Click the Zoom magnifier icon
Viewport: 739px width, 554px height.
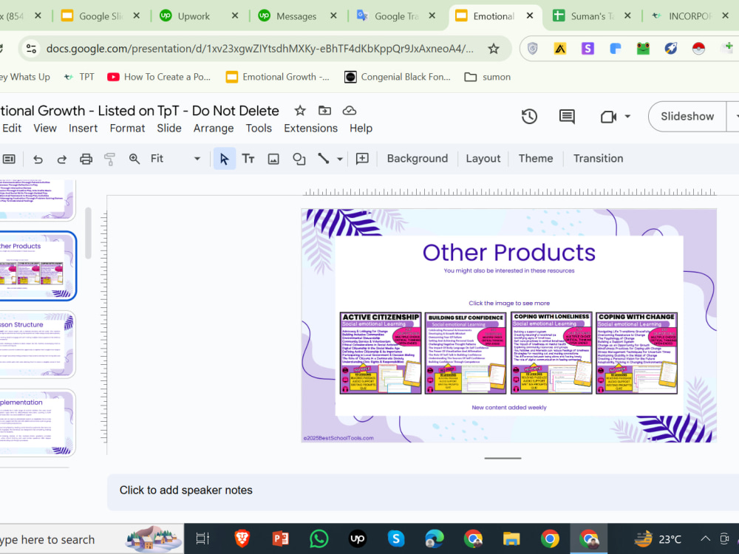(x=134, y=160)
